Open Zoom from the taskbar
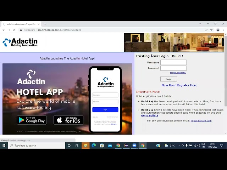Image resolution: width=227 pixels, height=170 pixels. point(134,146)
